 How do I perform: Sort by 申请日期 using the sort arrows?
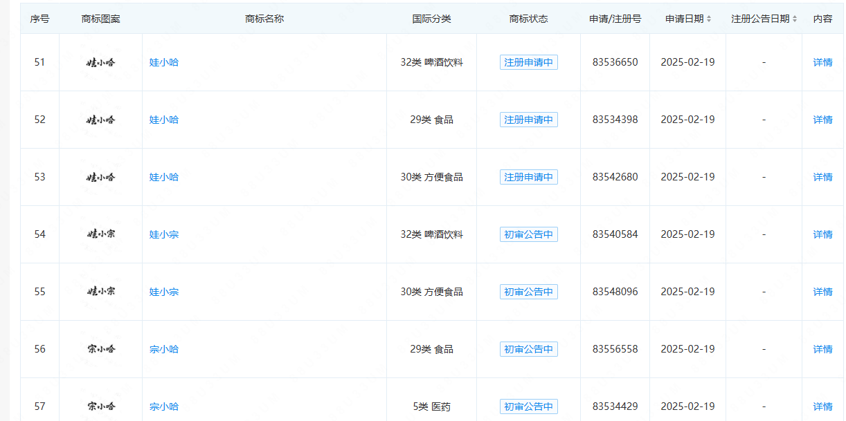coord(708,19)
